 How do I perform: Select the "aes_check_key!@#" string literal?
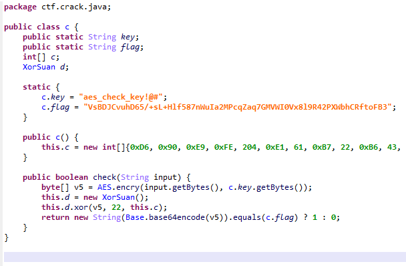tap(121, 97)
